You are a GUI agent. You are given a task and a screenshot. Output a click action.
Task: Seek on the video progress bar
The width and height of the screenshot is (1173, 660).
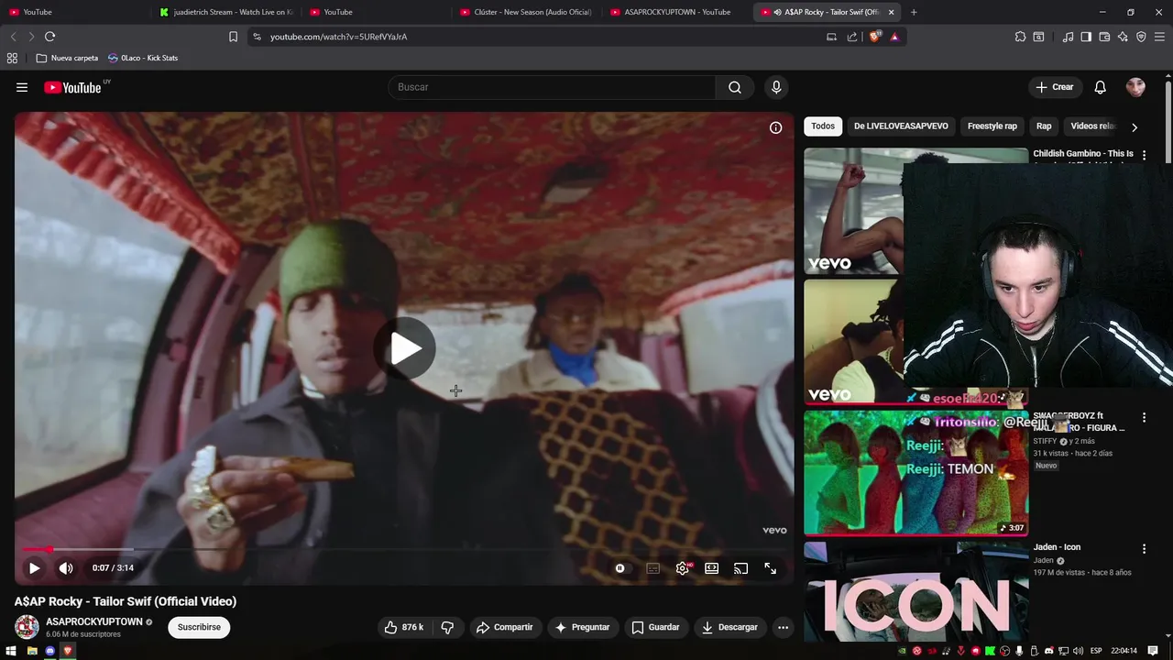click(404, 549)
